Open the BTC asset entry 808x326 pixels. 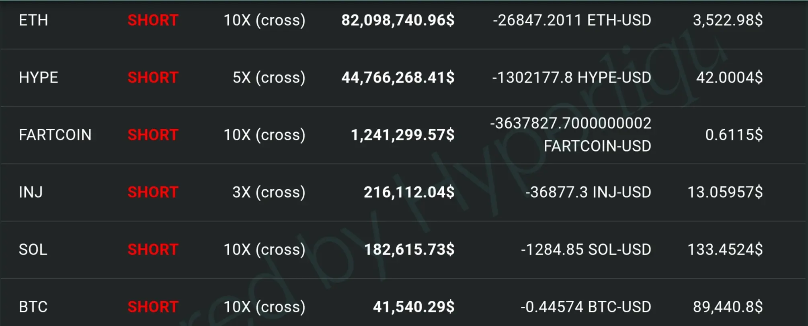(x=33, y=307)
